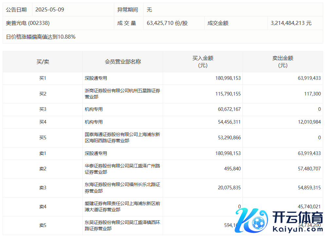Select 华泰证券吴江盛泽广州路 branch in row 卖2
Screen dimensions: 328x240
click(122, 169)
